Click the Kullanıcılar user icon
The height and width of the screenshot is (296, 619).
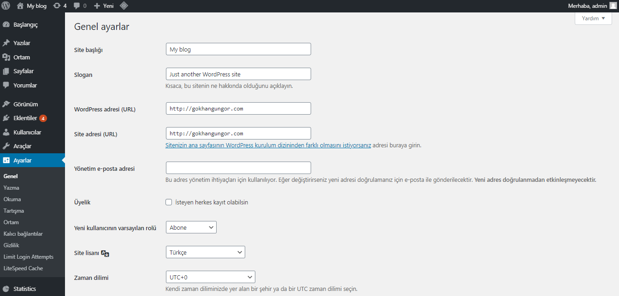(6, 132)
